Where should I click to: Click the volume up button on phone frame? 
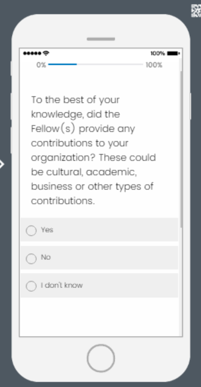[11, 106]
